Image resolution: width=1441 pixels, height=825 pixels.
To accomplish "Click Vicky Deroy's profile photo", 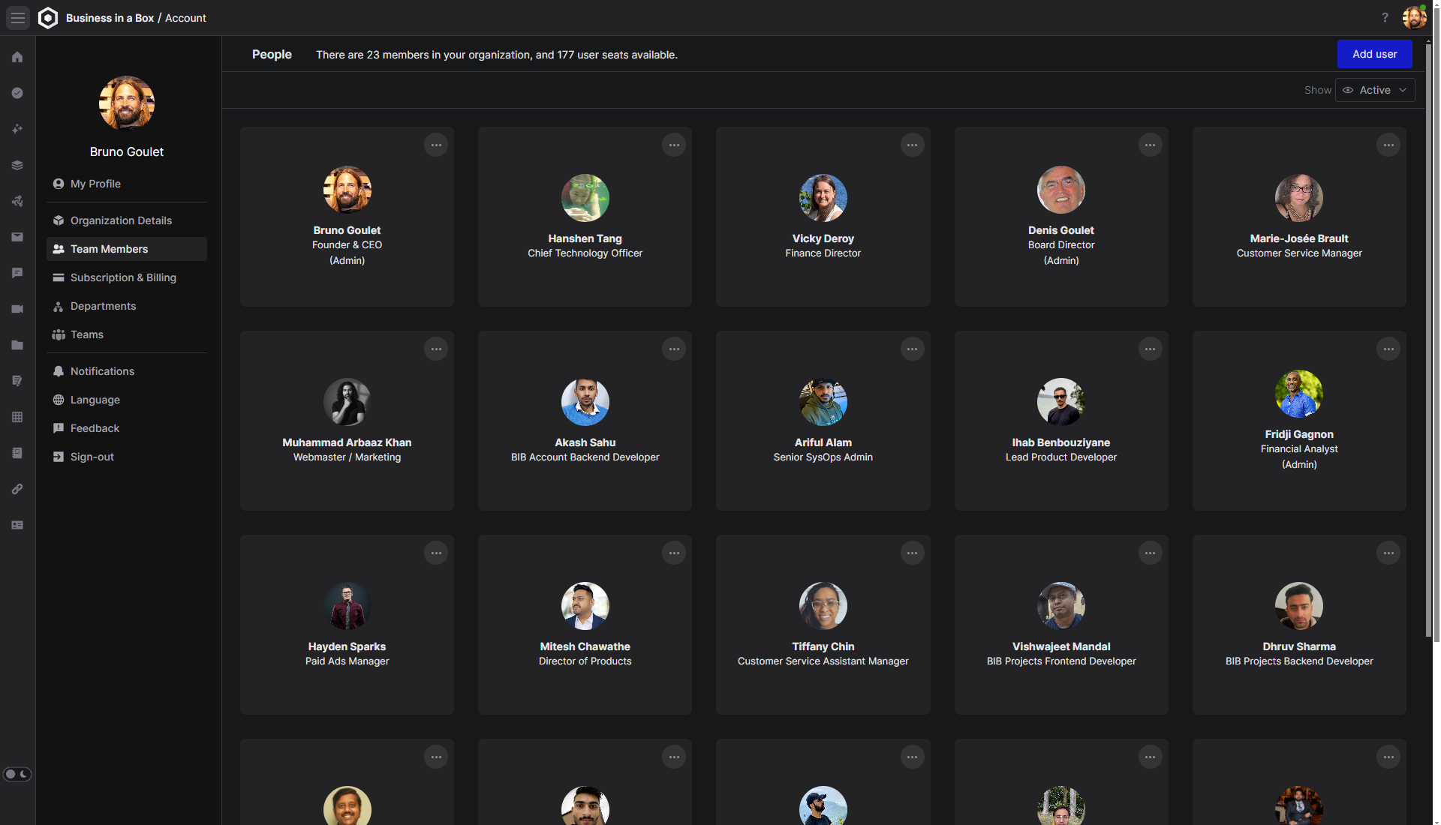I will click(x=823, y=198).
